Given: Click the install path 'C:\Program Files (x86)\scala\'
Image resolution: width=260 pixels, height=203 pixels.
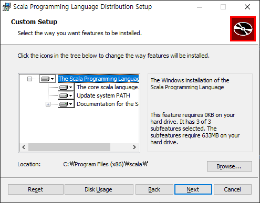Looking at the screenshot, I should pyautogui.click(x=106, y=164).
